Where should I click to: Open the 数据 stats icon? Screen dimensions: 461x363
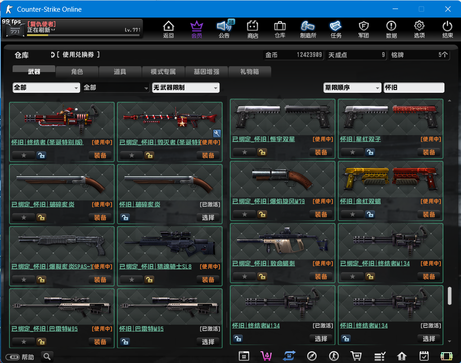point(391,29)
